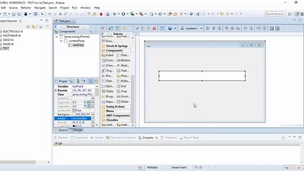The height and width of the screenshot is (171, 304).
Task: Choose JTable in the Palette
Action: point(107,91)
